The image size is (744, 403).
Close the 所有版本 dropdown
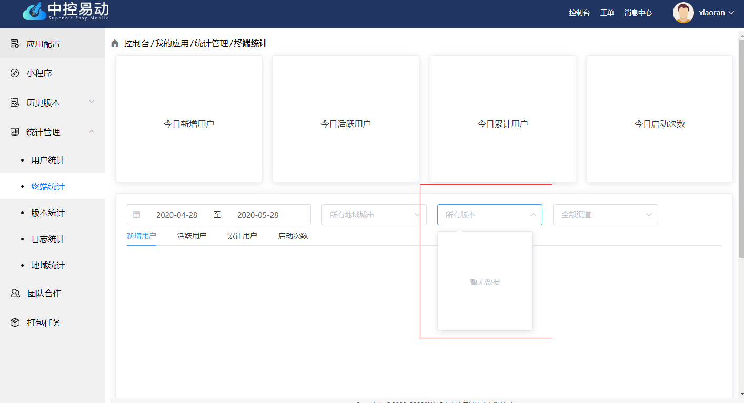pos(490,215)
